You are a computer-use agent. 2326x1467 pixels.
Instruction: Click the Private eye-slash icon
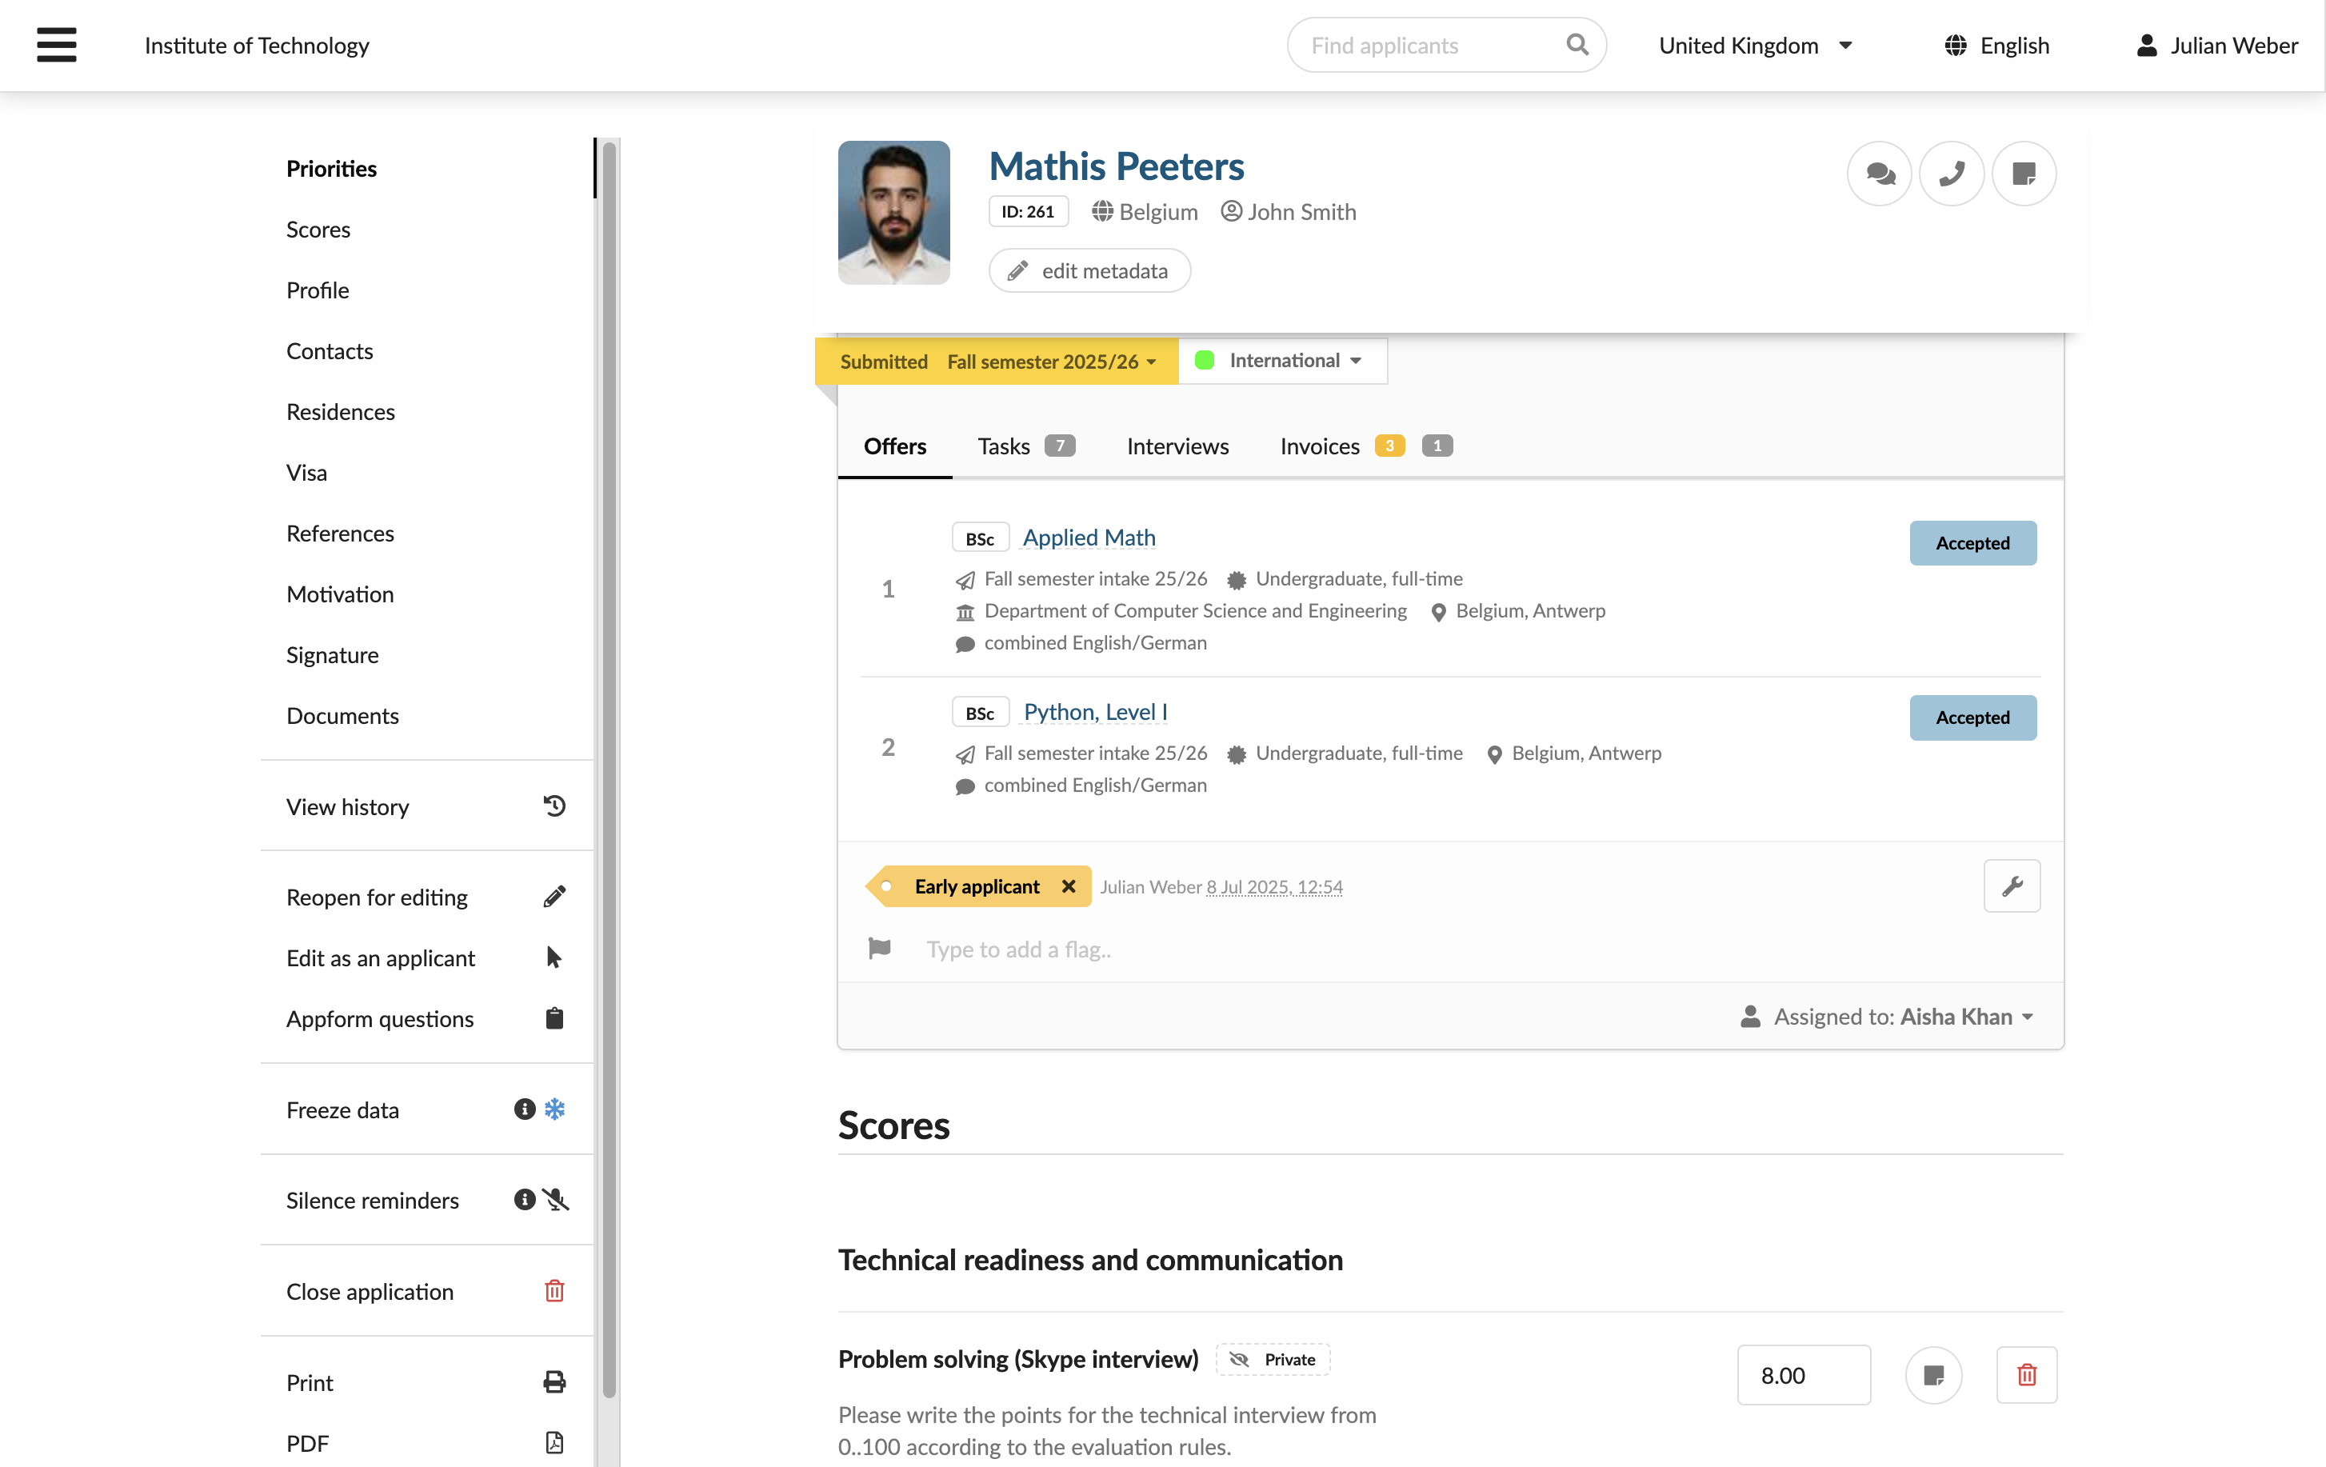coord(1238,1360)
